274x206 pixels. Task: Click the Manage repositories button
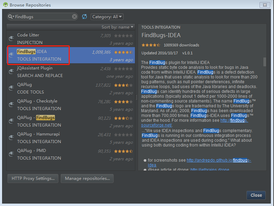[87, 178]
